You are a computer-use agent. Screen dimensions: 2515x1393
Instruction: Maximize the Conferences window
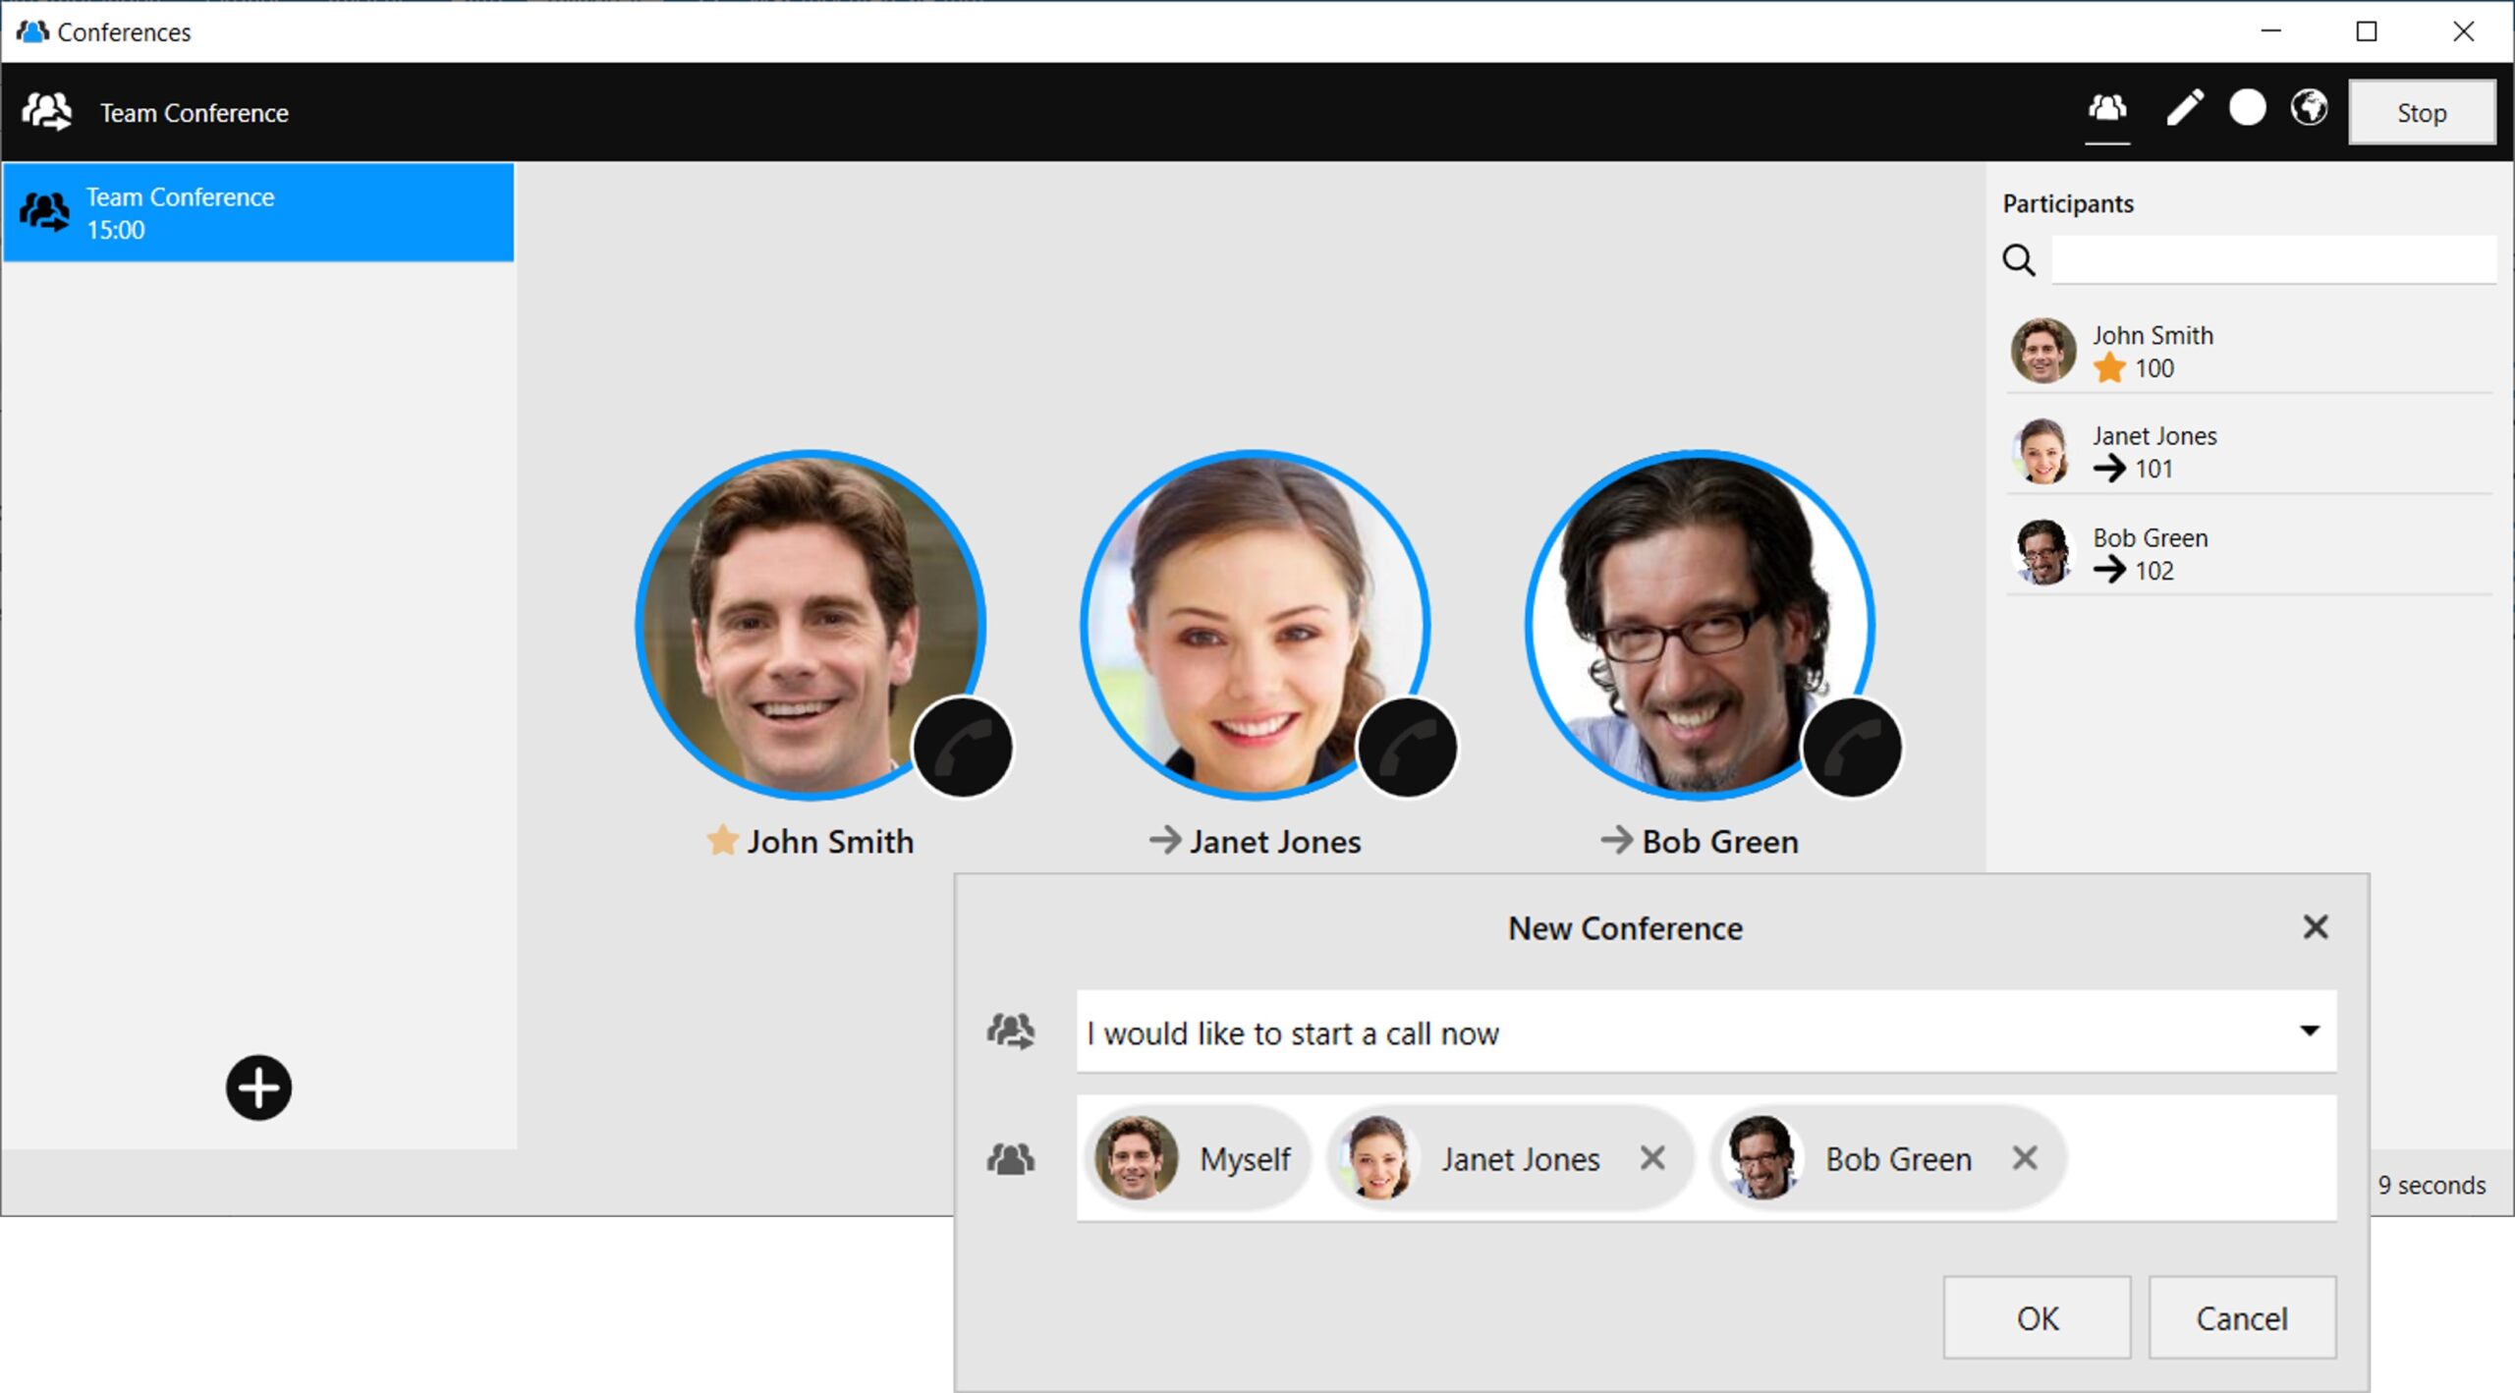tap(2367, 31)
